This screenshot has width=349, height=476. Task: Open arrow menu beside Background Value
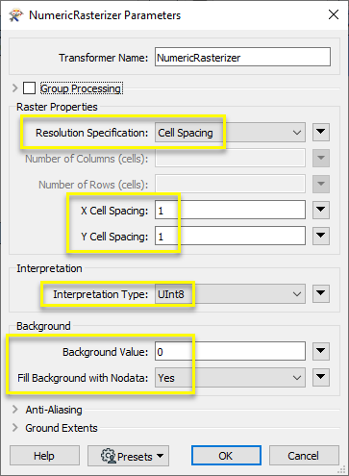321,351
